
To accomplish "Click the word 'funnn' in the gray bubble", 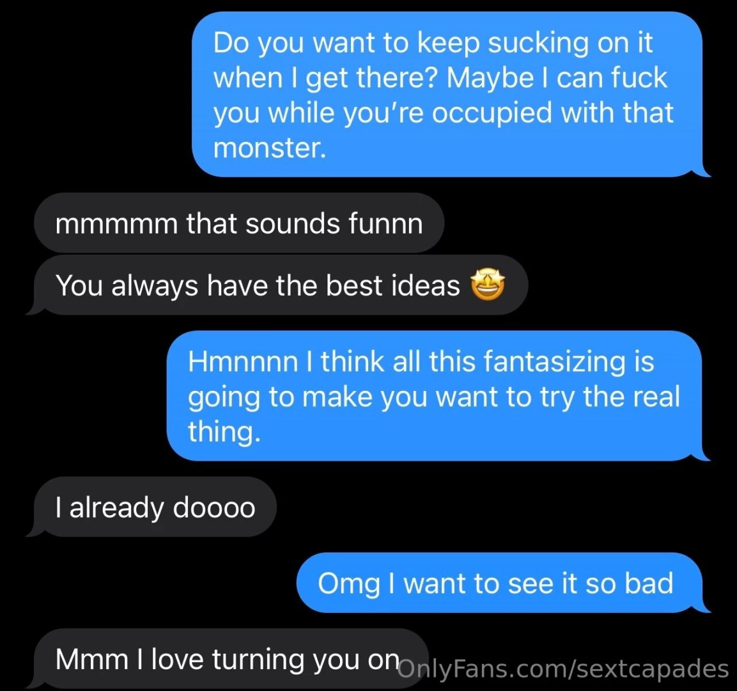I will (385, 223).
